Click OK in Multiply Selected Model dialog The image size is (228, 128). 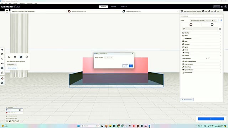[131, 66]
